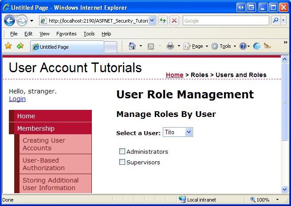This screenshot has height=206, width=291.
Task: Open the File menu
Action: click(x=14, y=34)
